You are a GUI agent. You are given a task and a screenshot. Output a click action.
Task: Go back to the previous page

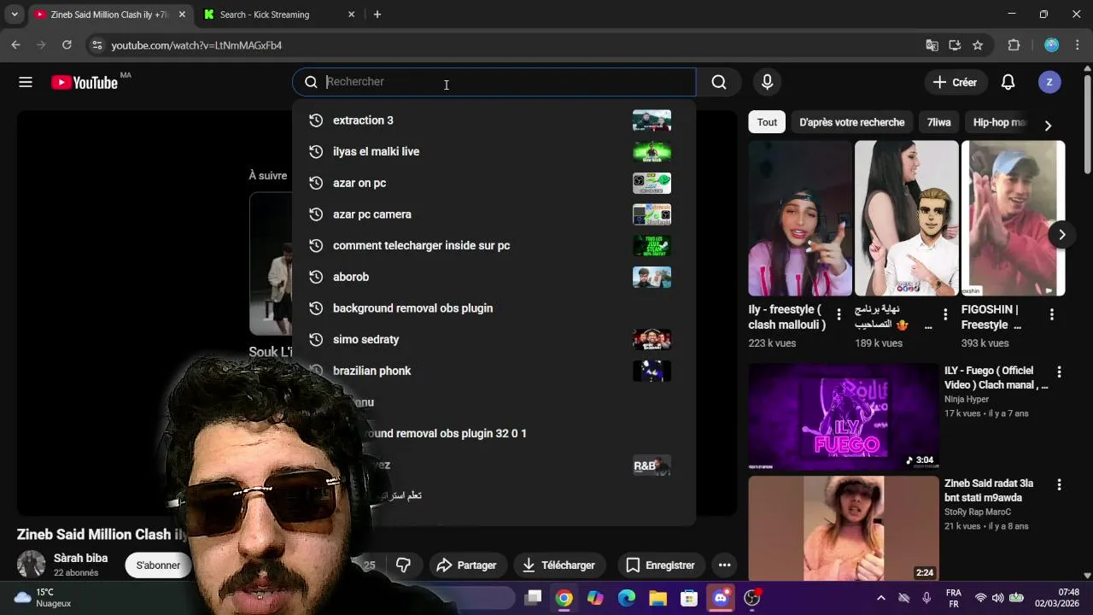15,45
